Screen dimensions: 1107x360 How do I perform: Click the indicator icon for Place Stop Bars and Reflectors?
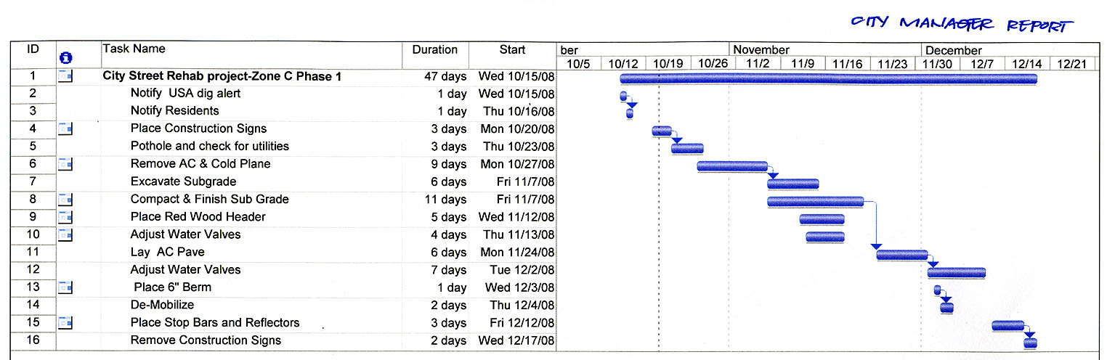[65, 323]
